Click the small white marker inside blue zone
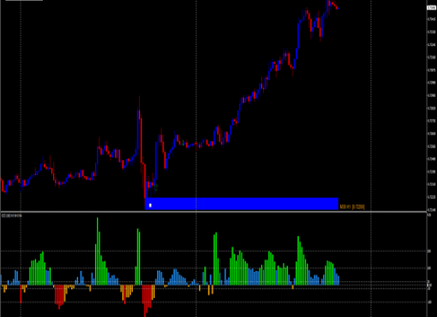The height and width of the screenshot is (317, 437). coord(150,205)
